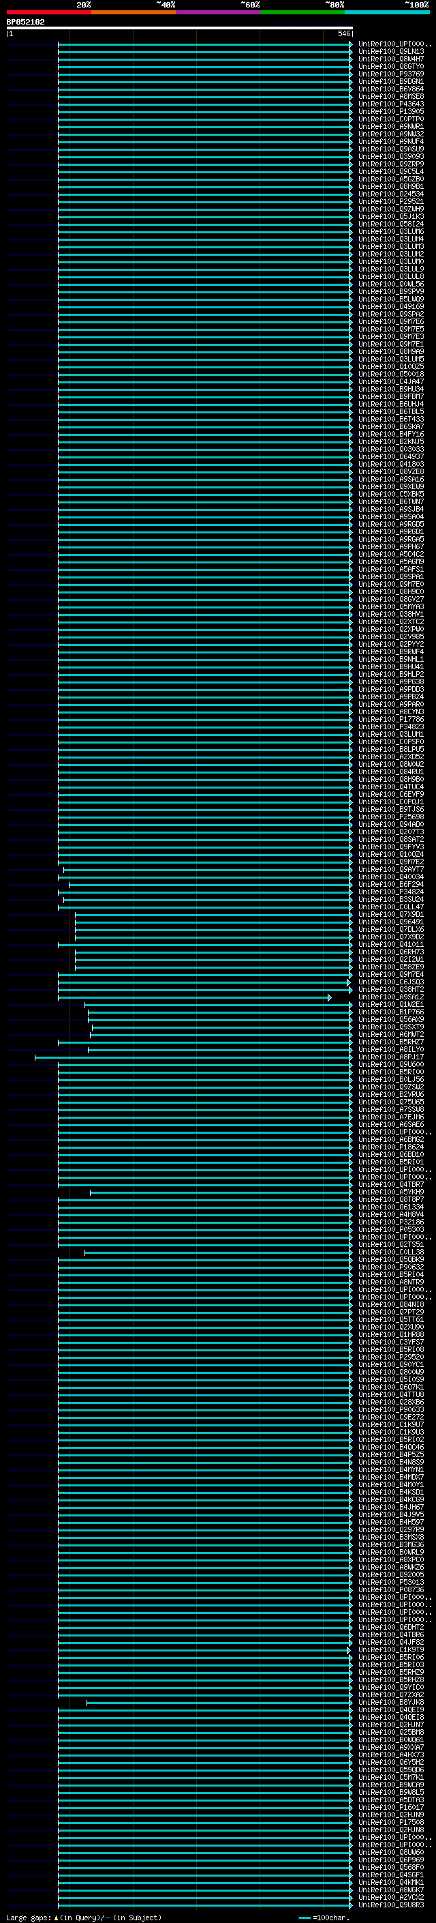The width and height of the screenshot is (436, 1923).
Task: Click hit label UniRef100_Q9ASU9
Action: point(391,149)
